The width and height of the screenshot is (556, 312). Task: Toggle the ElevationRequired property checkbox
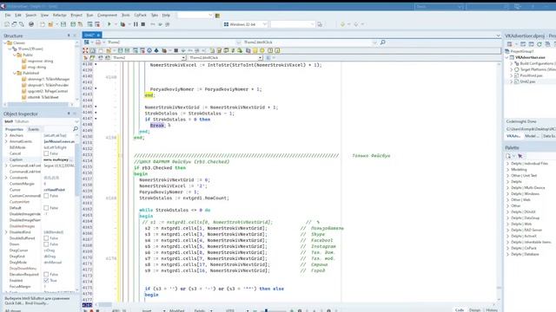pyautogui.click(x=46, y=274)
